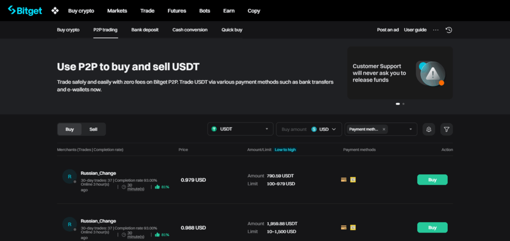
Task: Click the Merchants column header
Action: coord(90,149)
